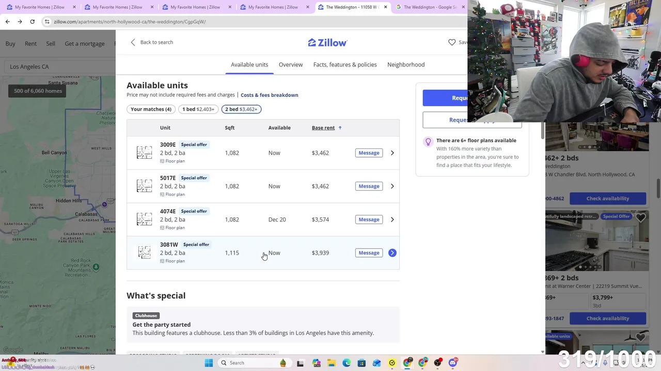Click the Sqft column header
Screen dimensions: 661x371
[230, 128]
